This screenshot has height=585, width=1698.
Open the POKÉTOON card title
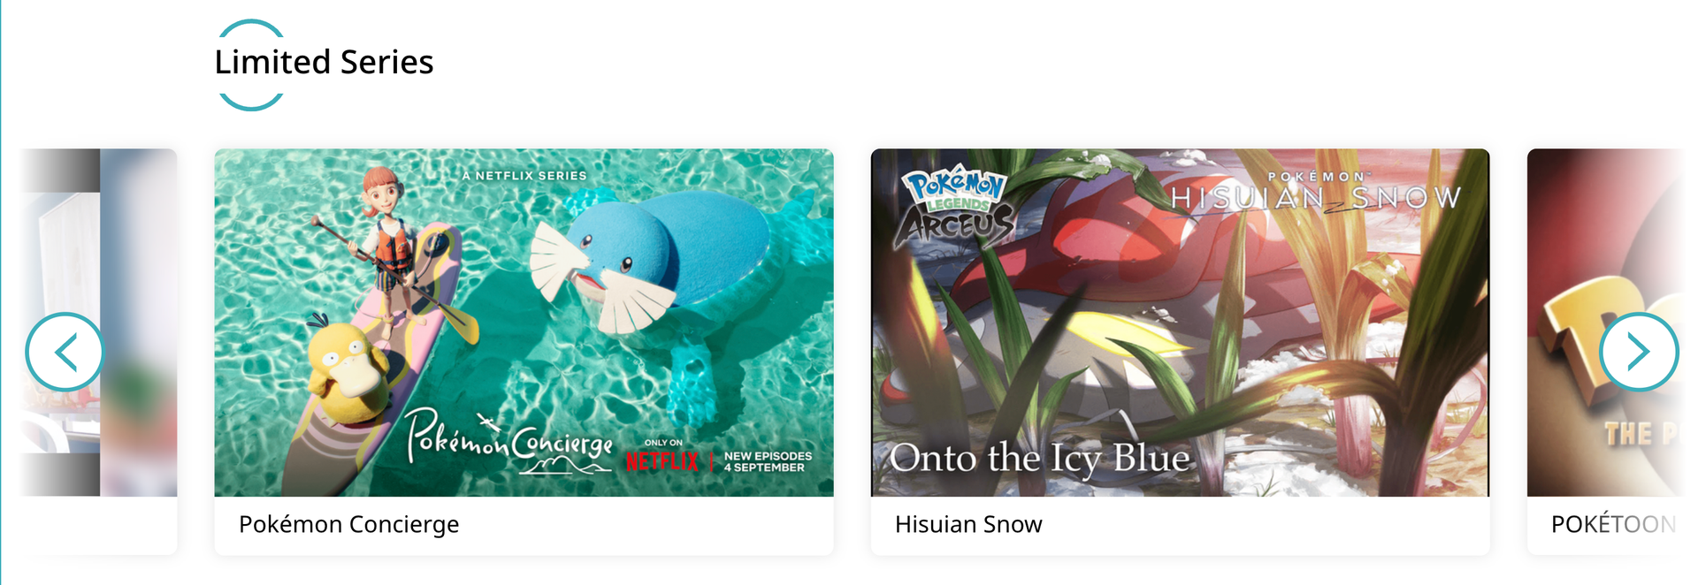[x=1613, y=524]
